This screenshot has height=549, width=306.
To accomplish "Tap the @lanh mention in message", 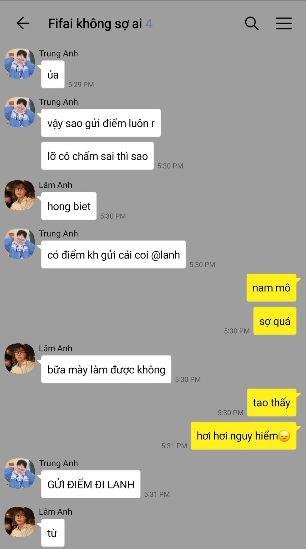I will 165,255.
